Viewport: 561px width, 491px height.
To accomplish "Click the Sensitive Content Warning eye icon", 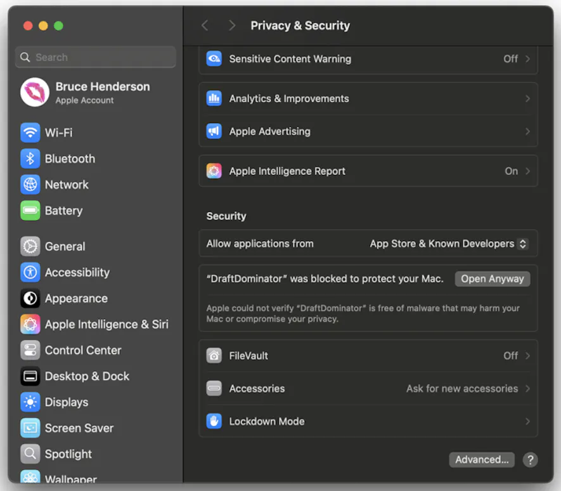I will [214, 59].
